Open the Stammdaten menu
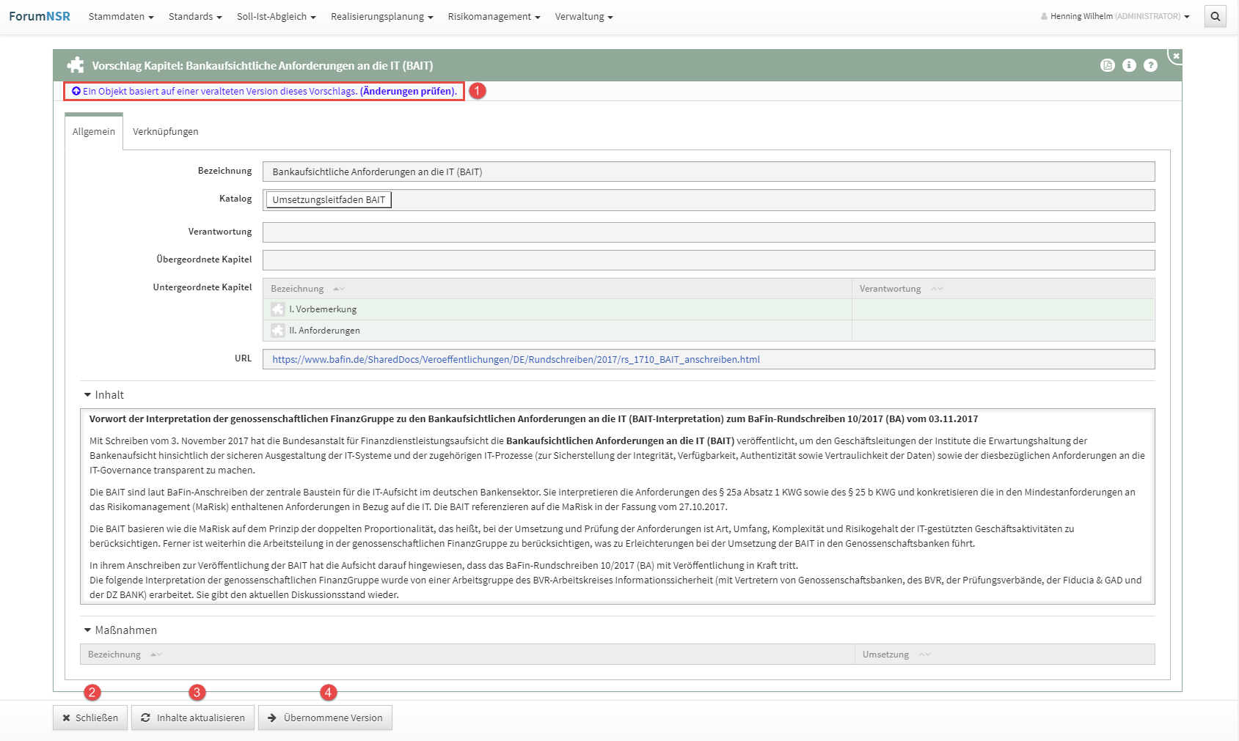 pyautogui.click(x=120, y=16)
